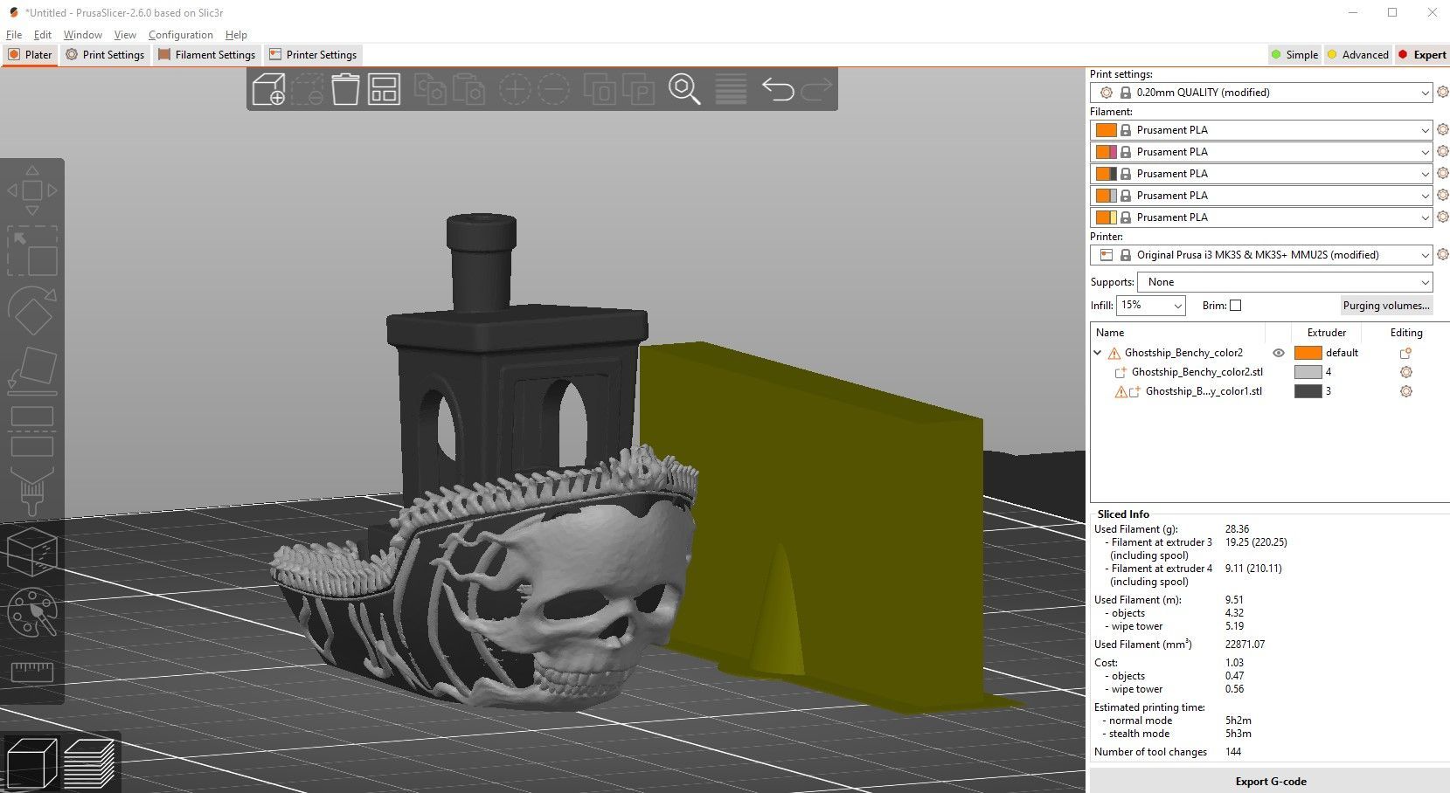Select the Measure ruler tool
Screen dimensions: 1450x793
pyautogui.click(x=32, y=672)
